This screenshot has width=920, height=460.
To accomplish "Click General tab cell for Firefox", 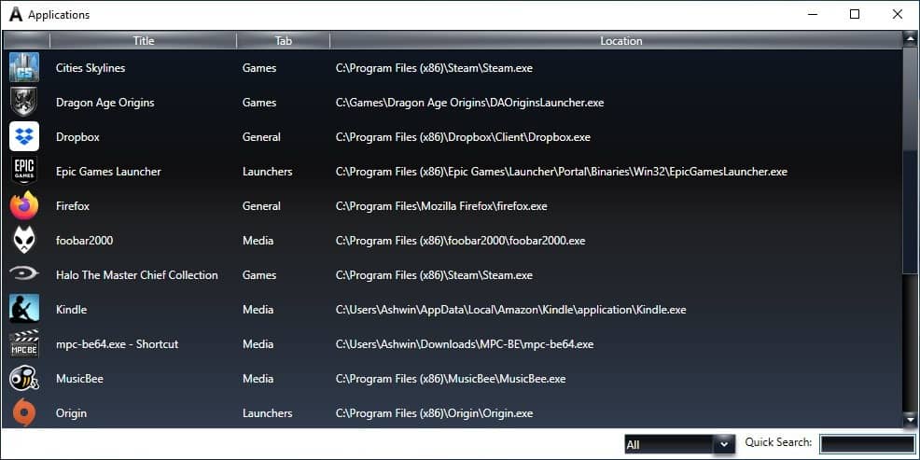I will tap(261, 206).
